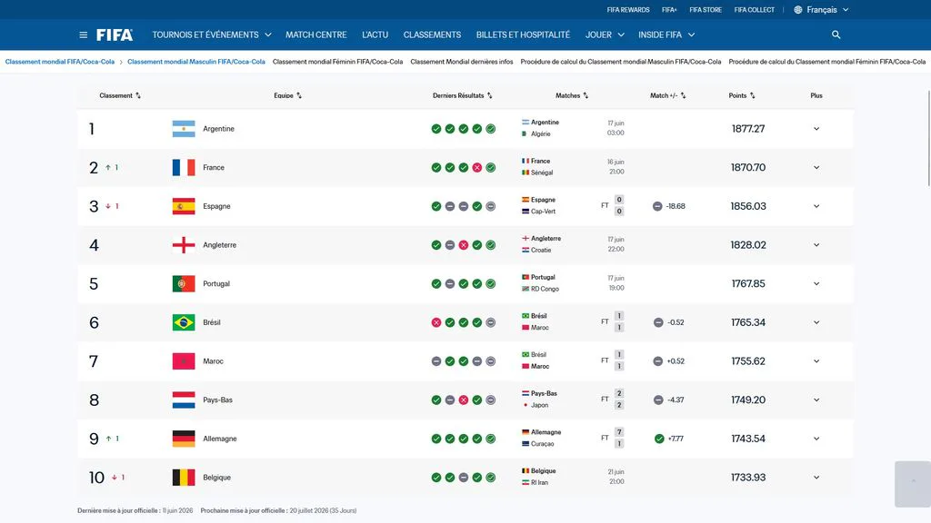
Task: Click the Espagne flag icon
Action: point(184,206)
